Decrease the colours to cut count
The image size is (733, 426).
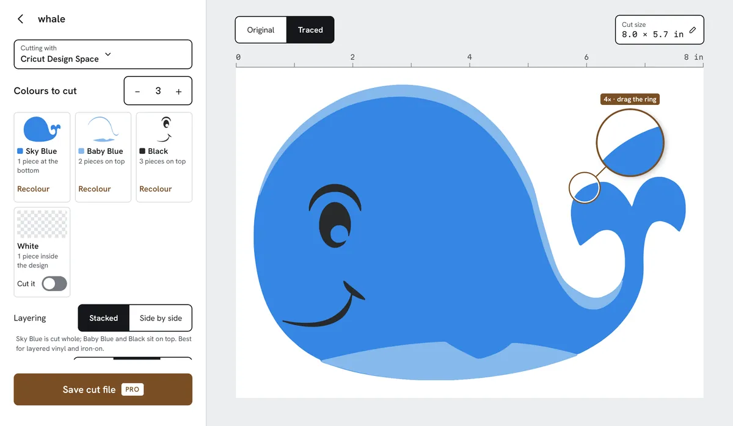click(137, 91)
